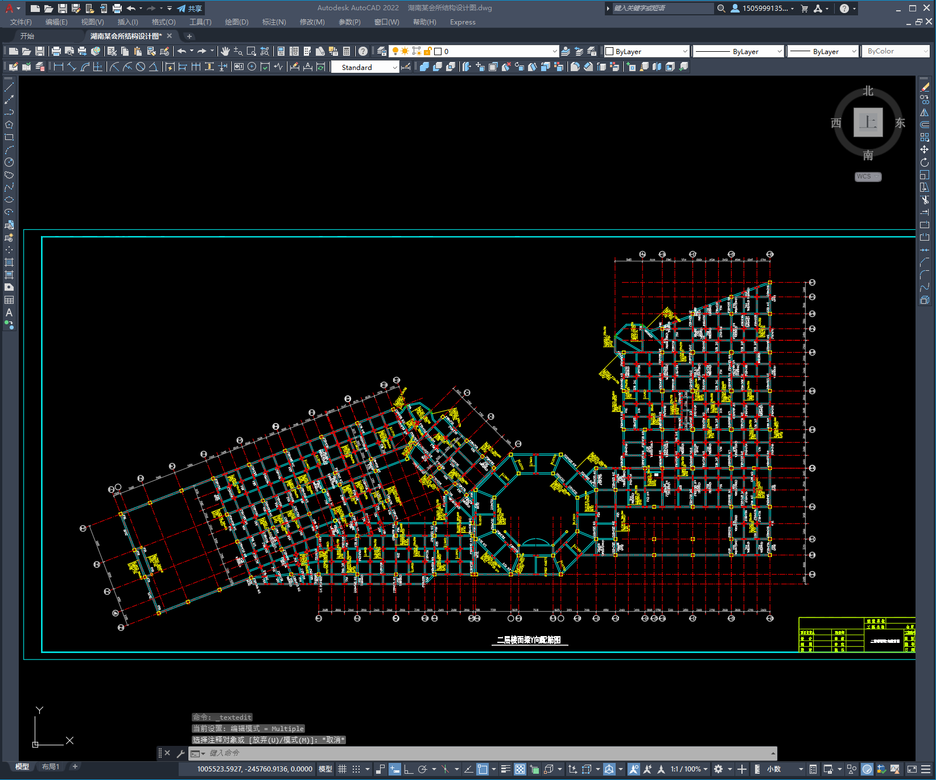Select the Hatch tool in the draw toolbar
Screen dimensions: 936x780
click(x=9, y=262)
